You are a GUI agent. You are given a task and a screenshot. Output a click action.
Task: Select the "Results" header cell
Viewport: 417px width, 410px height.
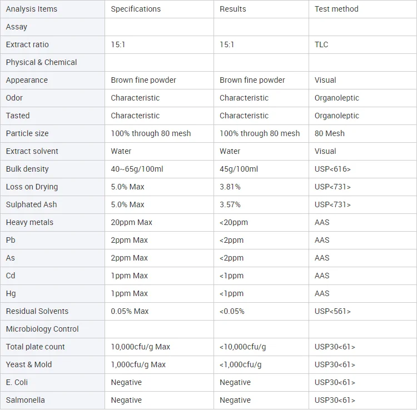coord(233,9)
